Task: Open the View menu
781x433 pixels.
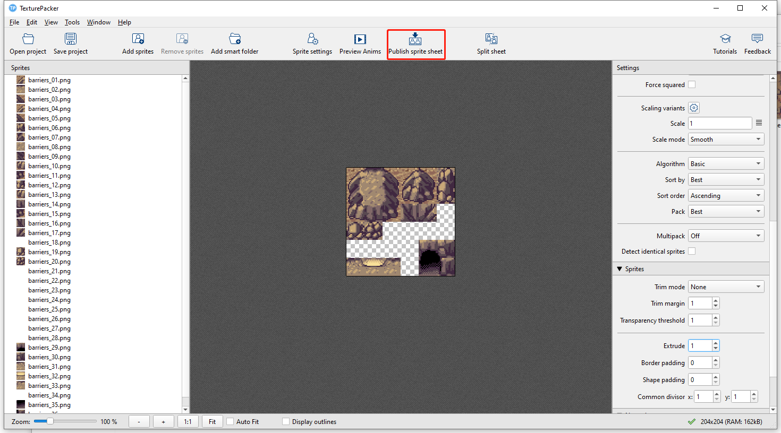Action: [51, 22]
